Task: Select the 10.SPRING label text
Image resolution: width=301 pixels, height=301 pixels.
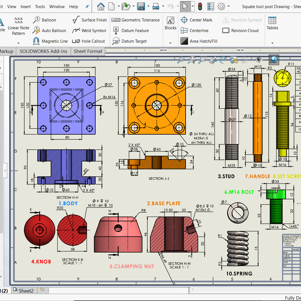Action: tap(239, 274)
